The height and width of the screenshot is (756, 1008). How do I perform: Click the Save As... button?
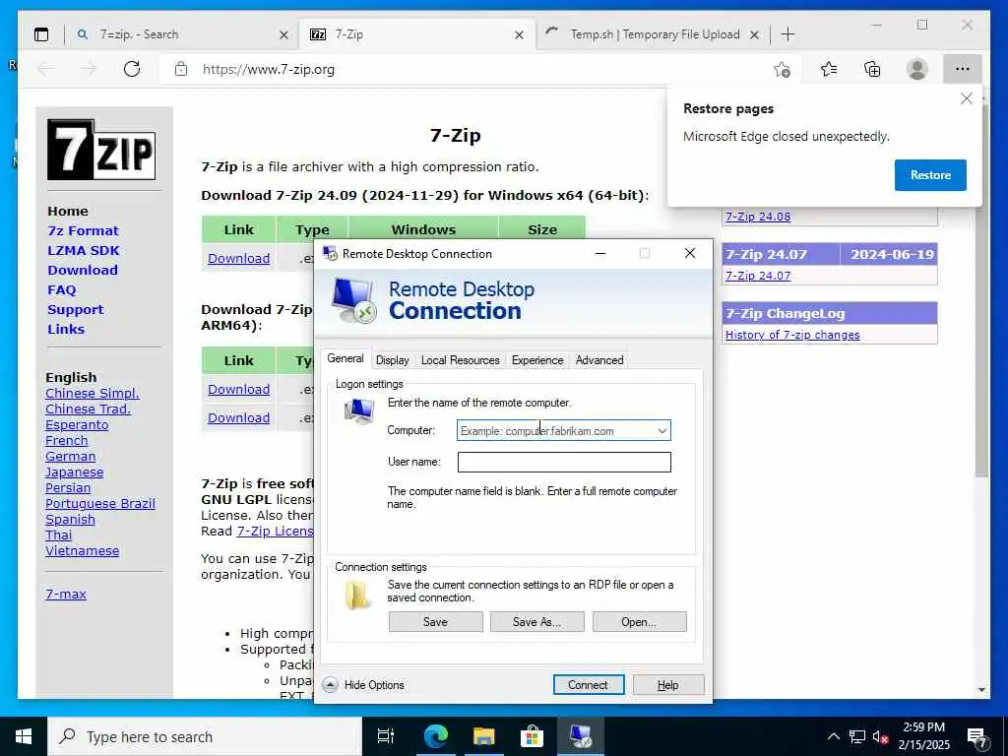536,622
